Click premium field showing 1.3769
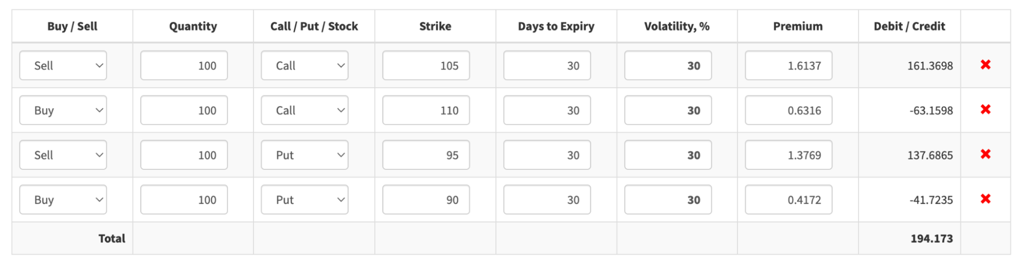 tap(788, 155)
